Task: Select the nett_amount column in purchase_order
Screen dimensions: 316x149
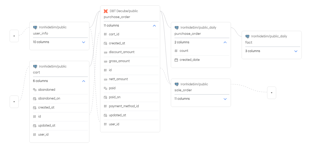Action: (118, 79)
